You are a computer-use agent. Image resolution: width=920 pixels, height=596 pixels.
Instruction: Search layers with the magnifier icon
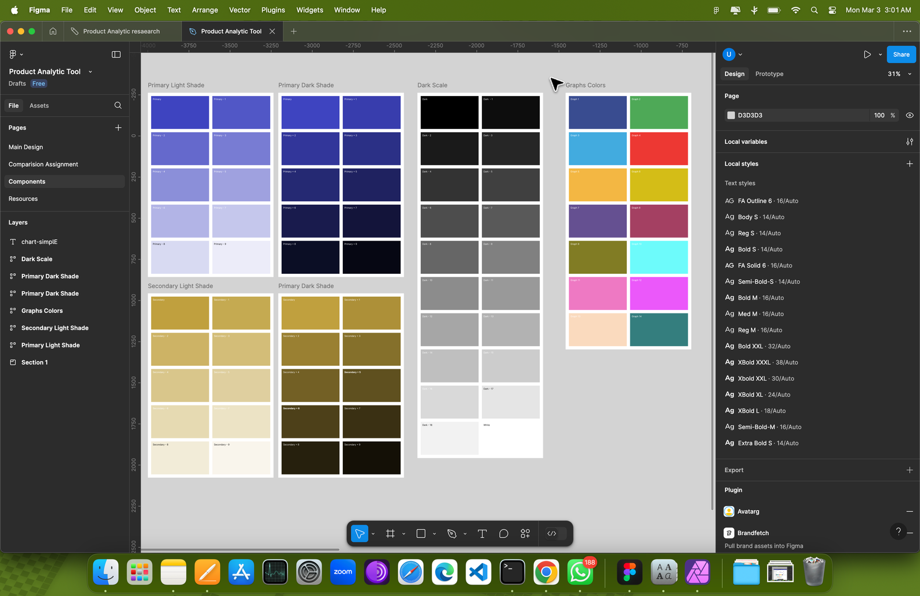coord(118,105)
